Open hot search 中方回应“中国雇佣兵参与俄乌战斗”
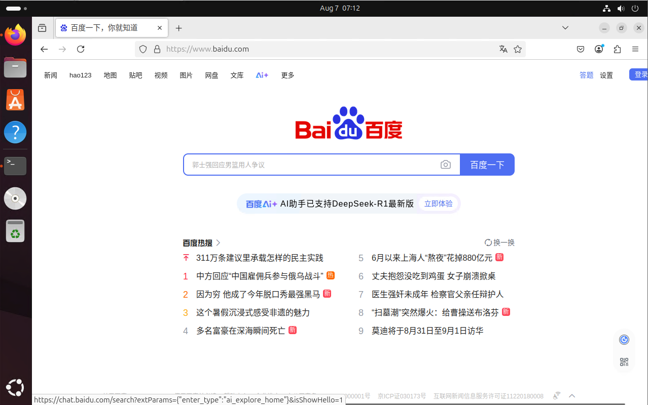 coord(260,276)
